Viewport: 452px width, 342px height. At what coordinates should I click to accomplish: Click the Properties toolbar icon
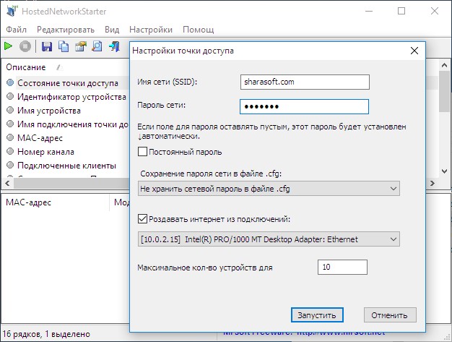(81, 46)
